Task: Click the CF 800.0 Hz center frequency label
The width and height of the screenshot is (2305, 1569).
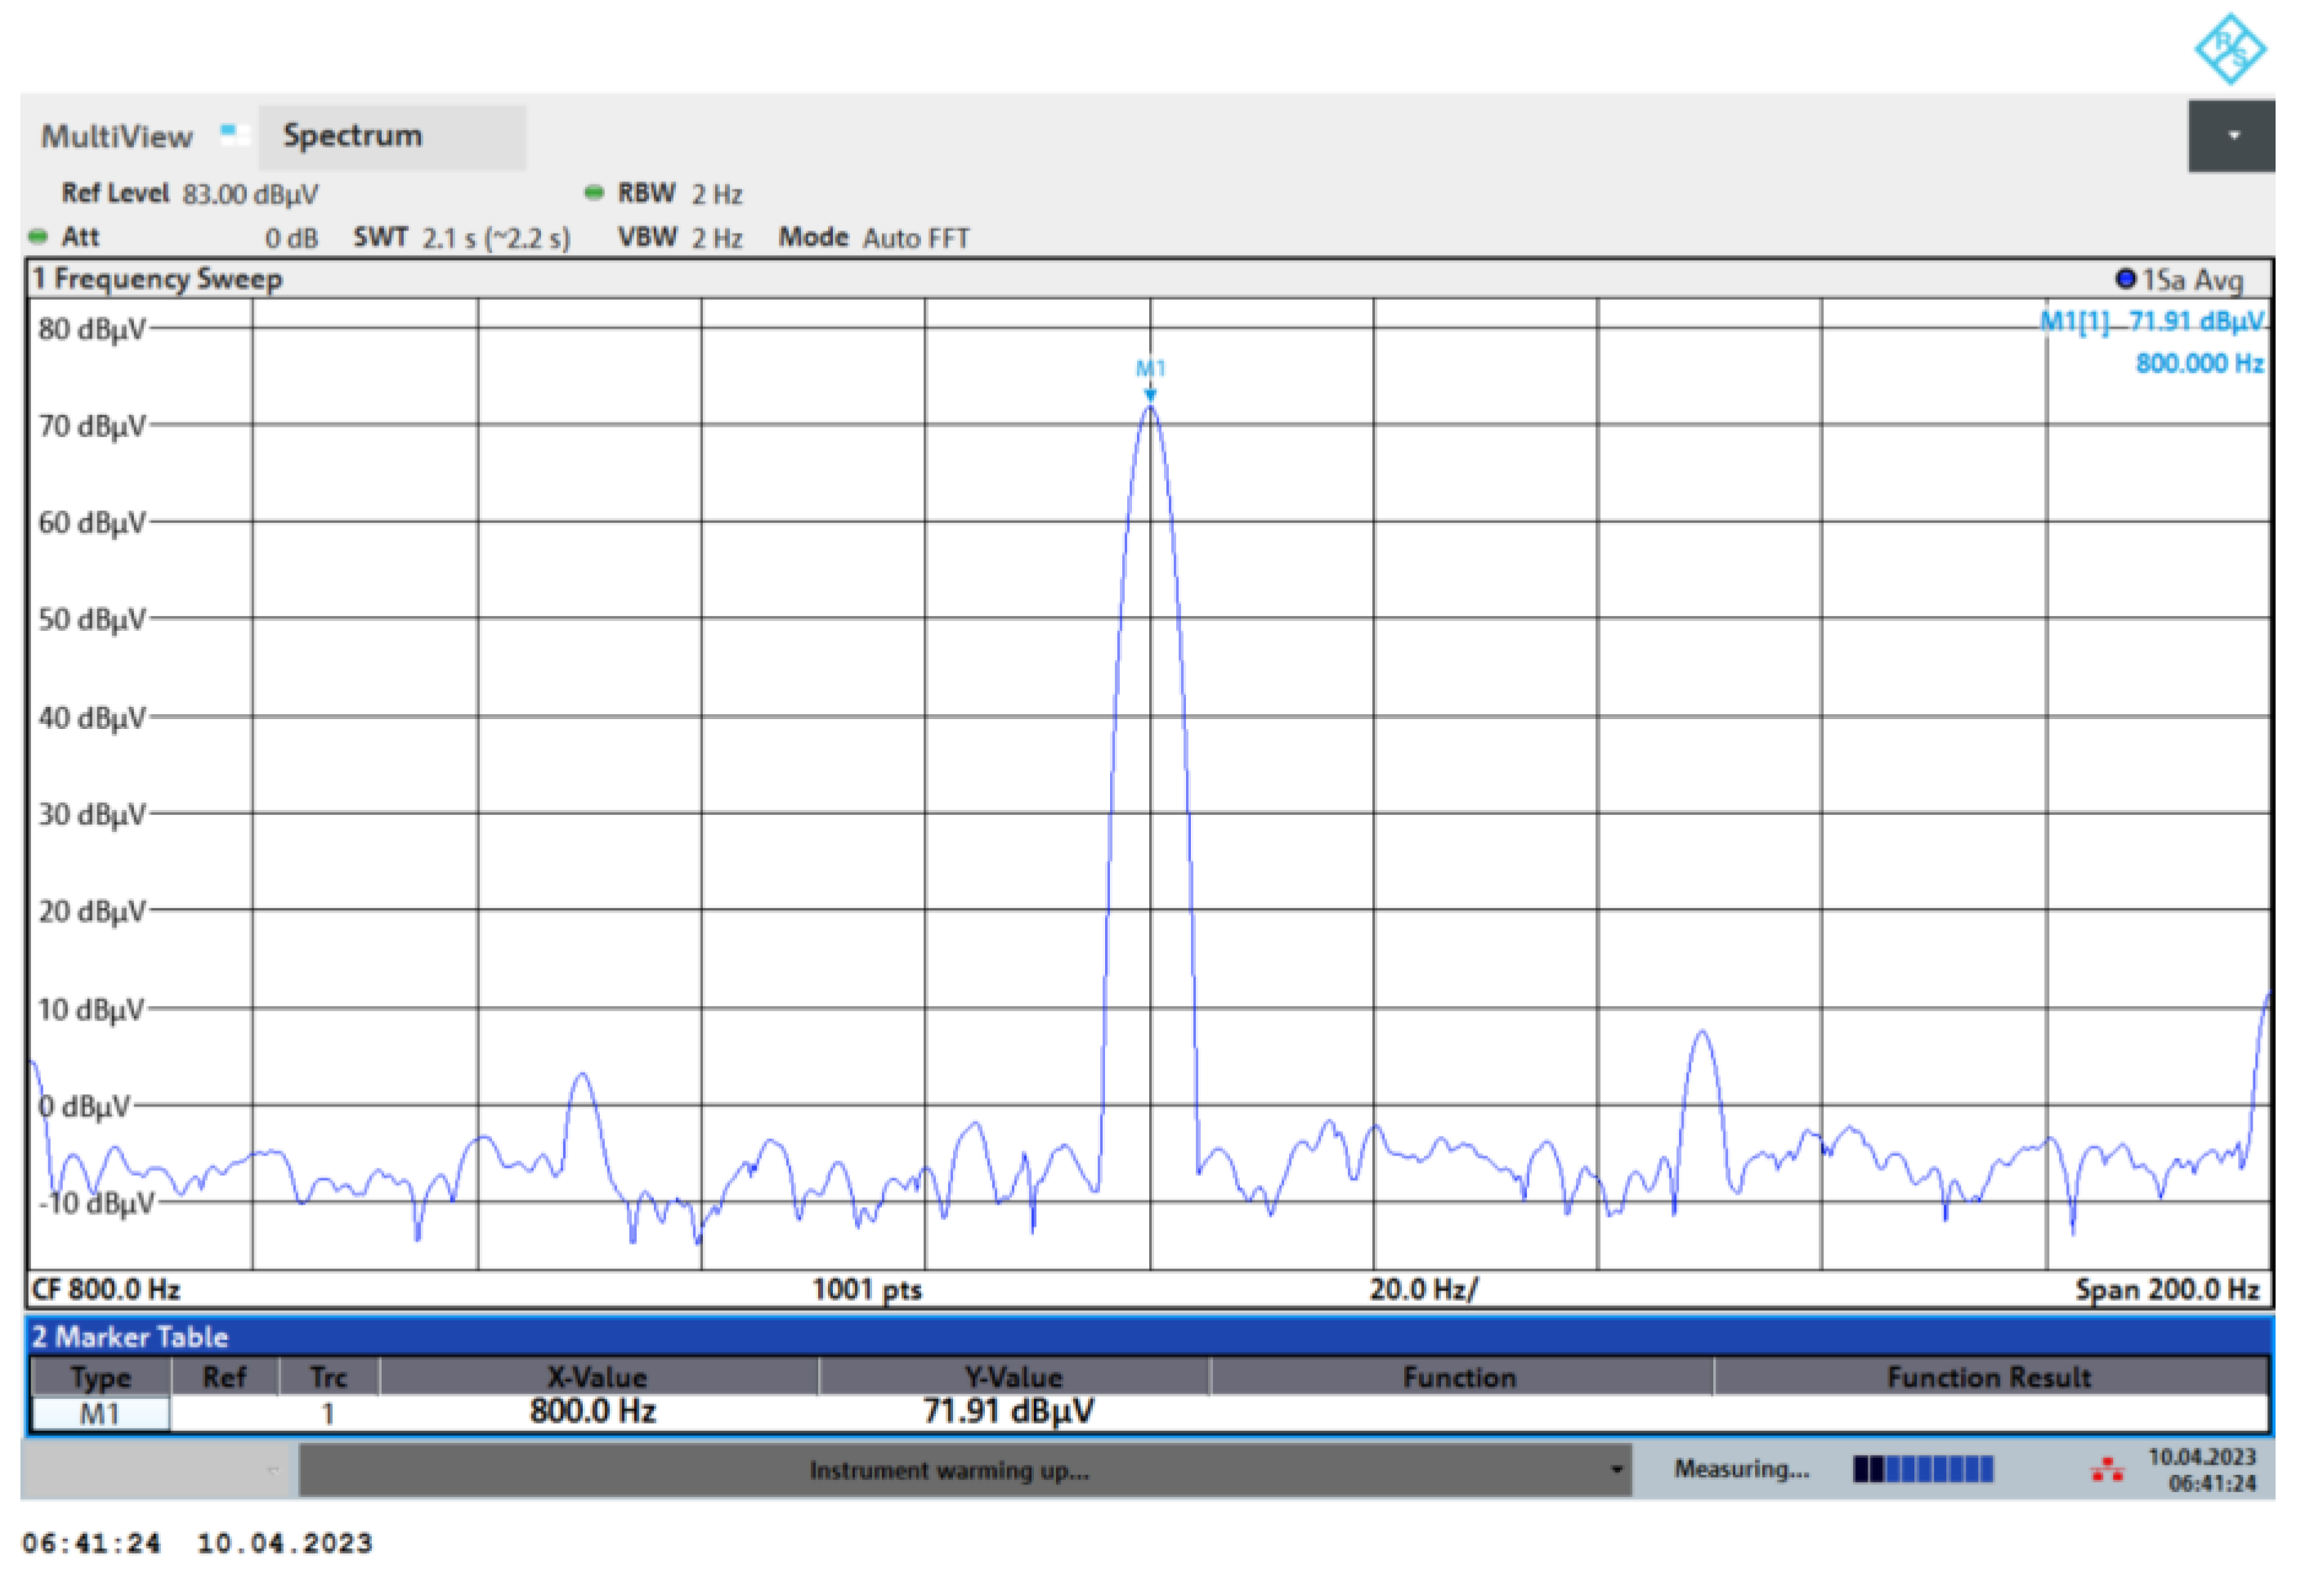Action: (106, 1290)
